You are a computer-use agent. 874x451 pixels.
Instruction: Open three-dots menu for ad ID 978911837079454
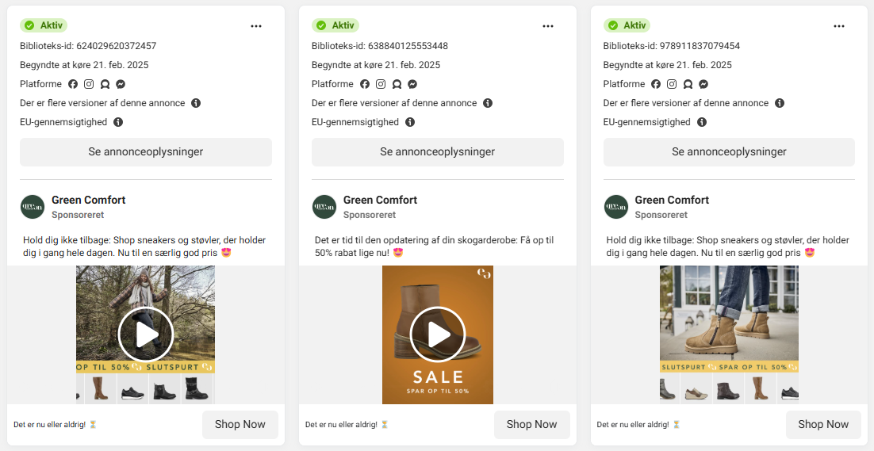(839, 26)
